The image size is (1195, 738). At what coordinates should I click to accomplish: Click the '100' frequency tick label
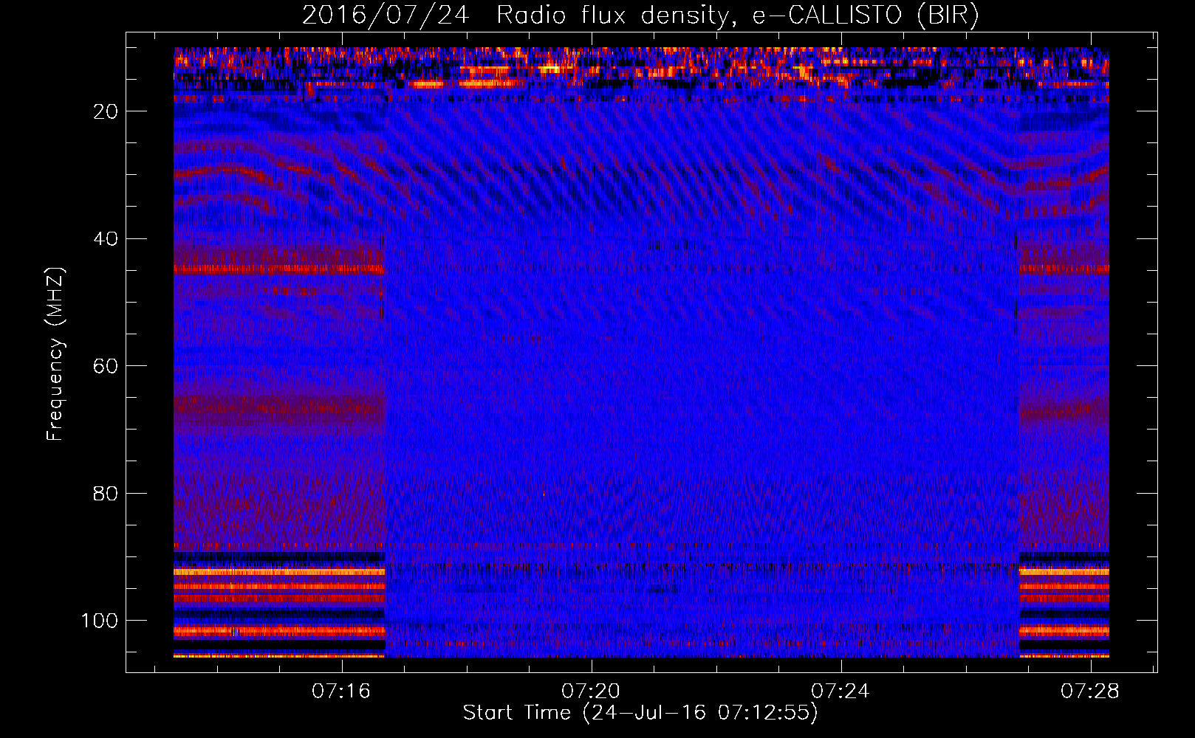pyautogui.click(x=100, y=621)
